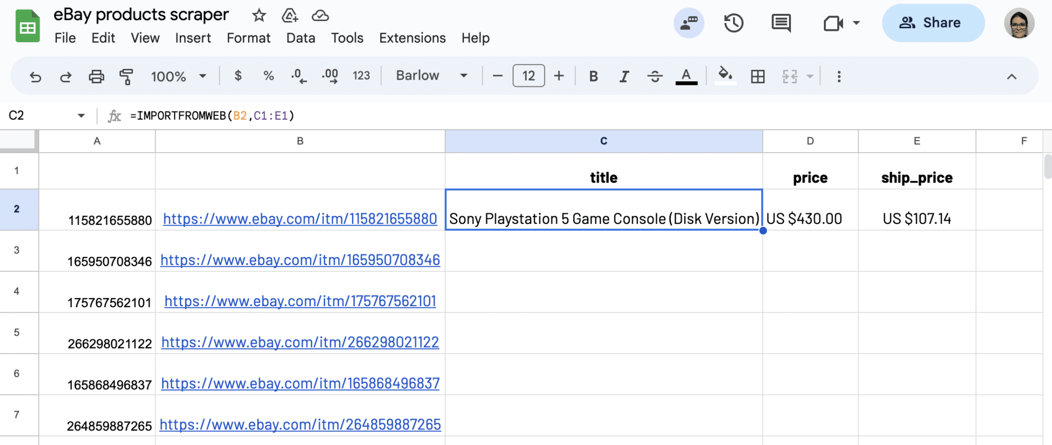Open the eBay link for item 165868496837
This screenshot has width=1052, height=445.
click(x=300, y=383)
